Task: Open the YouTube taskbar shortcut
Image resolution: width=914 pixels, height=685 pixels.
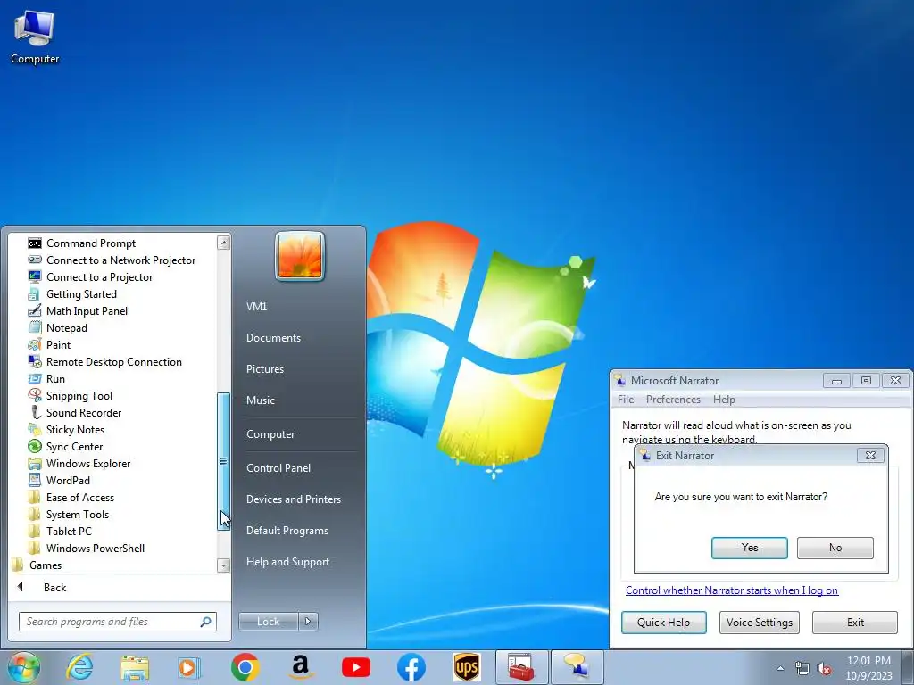Action: (355, 667)
